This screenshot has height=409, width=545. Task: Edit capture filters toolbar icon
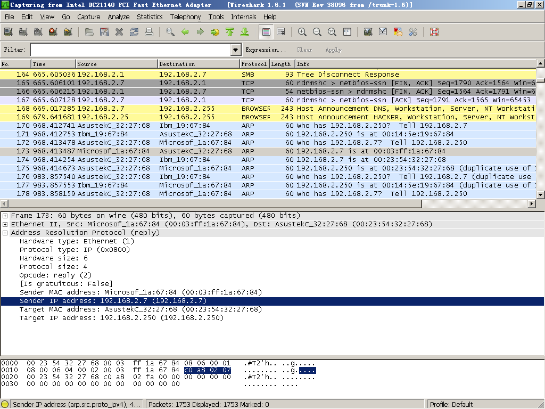(x=368, y=32)
